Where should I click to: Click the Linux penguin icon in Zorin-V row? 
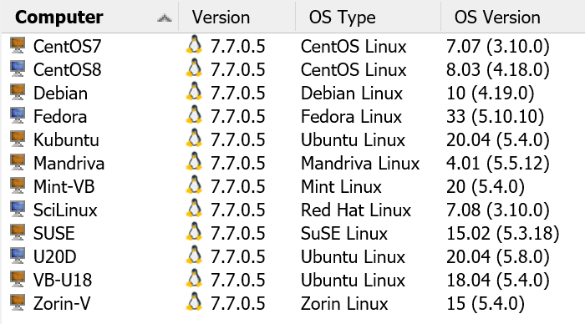tap(194, 302)
